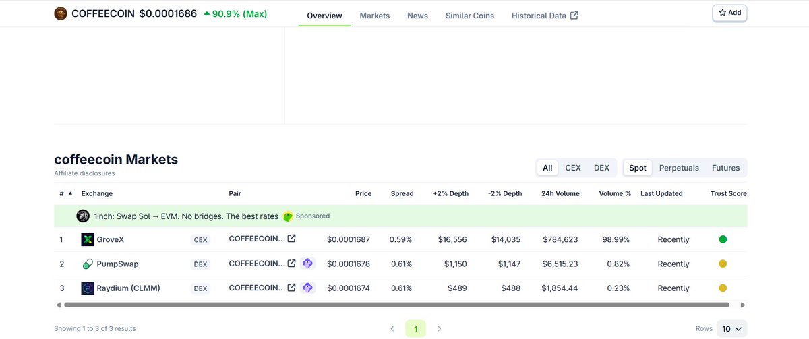Click the Solana chain badge in PumpSwap row
The image size is (809, 339).
click(x=308, y=264)
